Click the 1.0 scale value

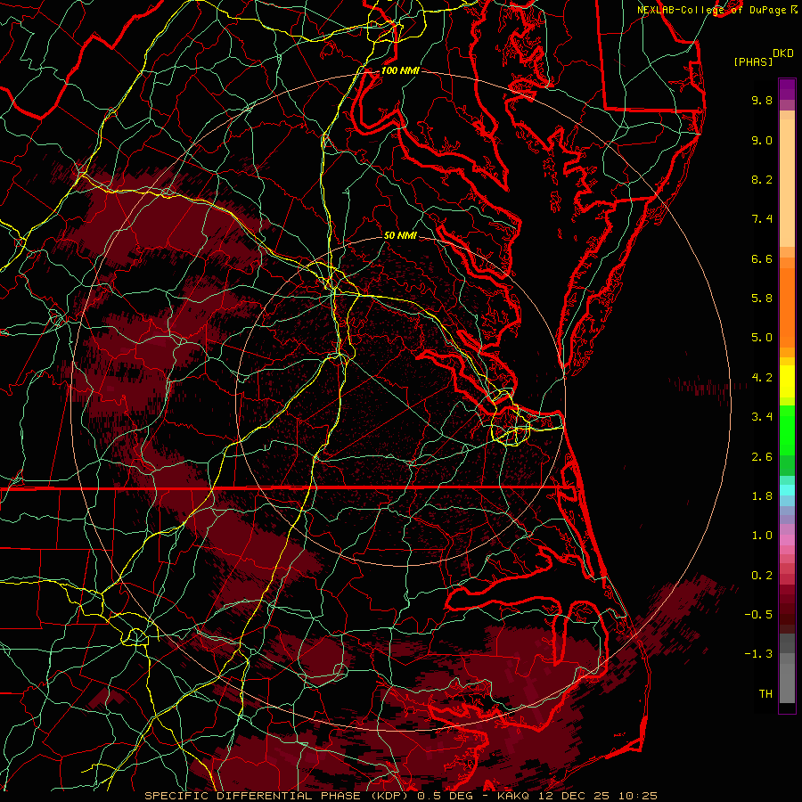click(x=762, y=536)
